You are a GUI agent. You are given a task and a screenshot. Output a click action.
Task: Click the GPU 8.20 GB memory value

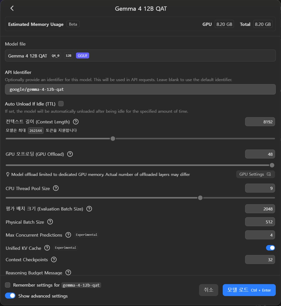click(x=224, y=24)
